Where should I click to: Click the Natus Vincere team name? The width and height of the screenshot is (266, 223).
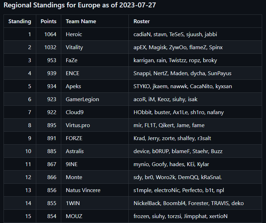(x=83, y=190)
